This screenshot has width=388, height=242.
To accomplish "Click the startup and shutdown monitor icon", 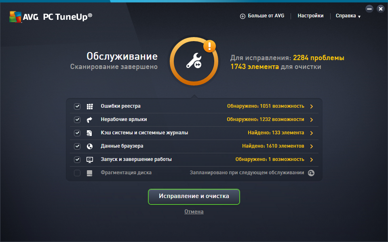I will 90,160.
